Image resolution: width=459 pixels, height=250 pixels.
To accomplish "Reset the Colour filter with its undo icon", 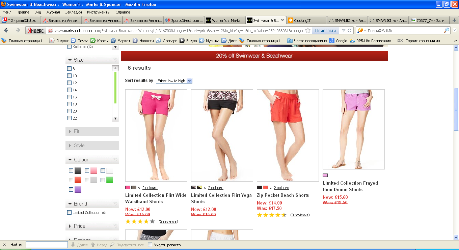I will point(115,160).
